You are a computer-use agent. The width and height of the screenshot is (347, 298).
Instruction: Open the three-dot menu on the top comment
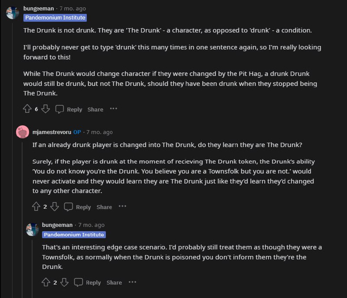(x=114, y=109)
